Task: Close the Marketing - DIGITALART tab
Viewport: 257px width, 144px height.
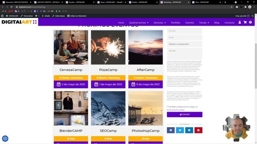Action: 188,2
